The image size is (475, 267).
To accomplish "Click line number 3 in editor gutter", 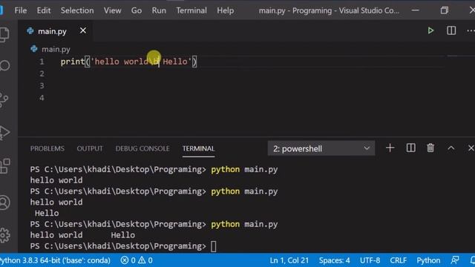I will click(x=42, y=86).
